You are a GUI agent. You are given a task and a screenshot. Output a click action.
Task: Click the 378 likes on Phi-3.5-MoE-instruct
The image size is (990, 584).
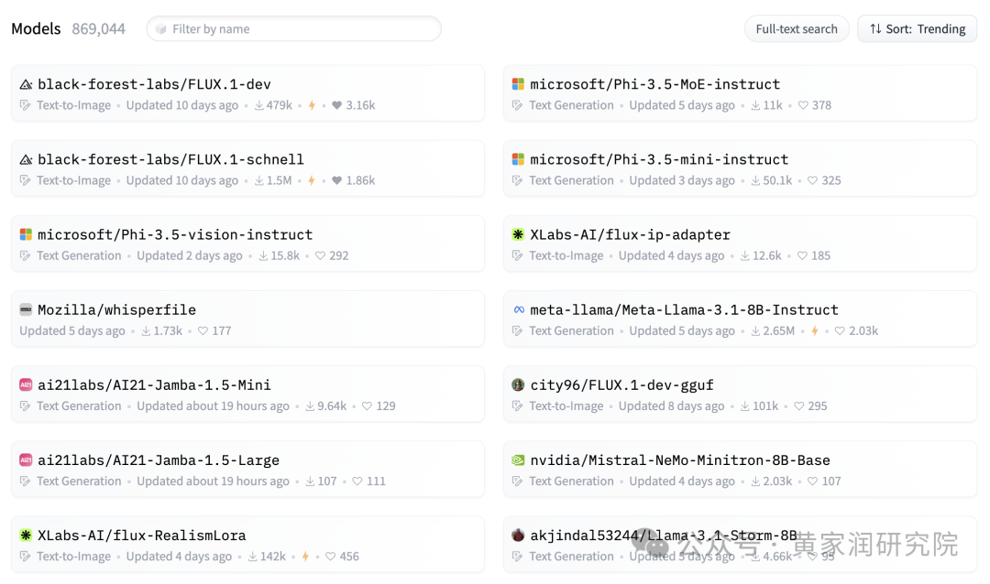point(821,105)
